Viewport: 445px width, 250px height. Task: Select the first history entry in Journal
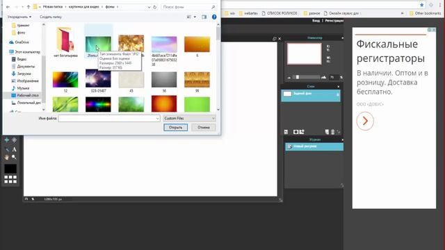pos(314,147)
